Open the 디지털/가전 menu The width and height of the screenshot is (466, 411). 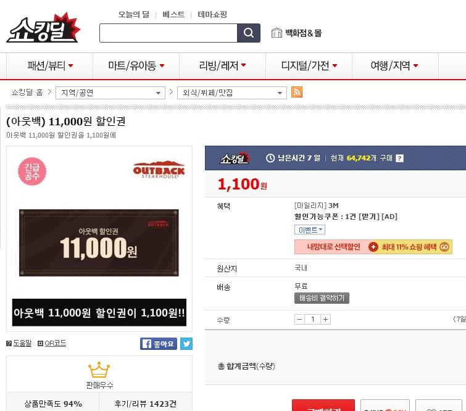point(309,65)
